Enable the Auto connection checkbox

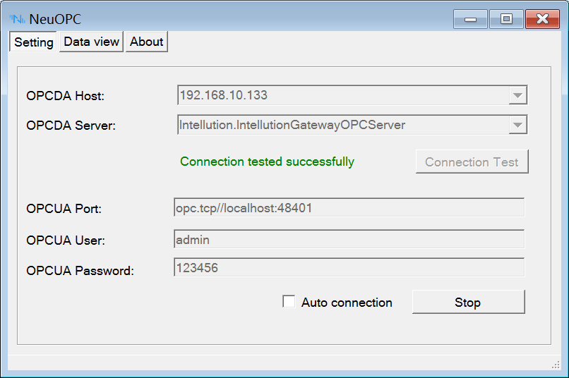tap(289, 302)
